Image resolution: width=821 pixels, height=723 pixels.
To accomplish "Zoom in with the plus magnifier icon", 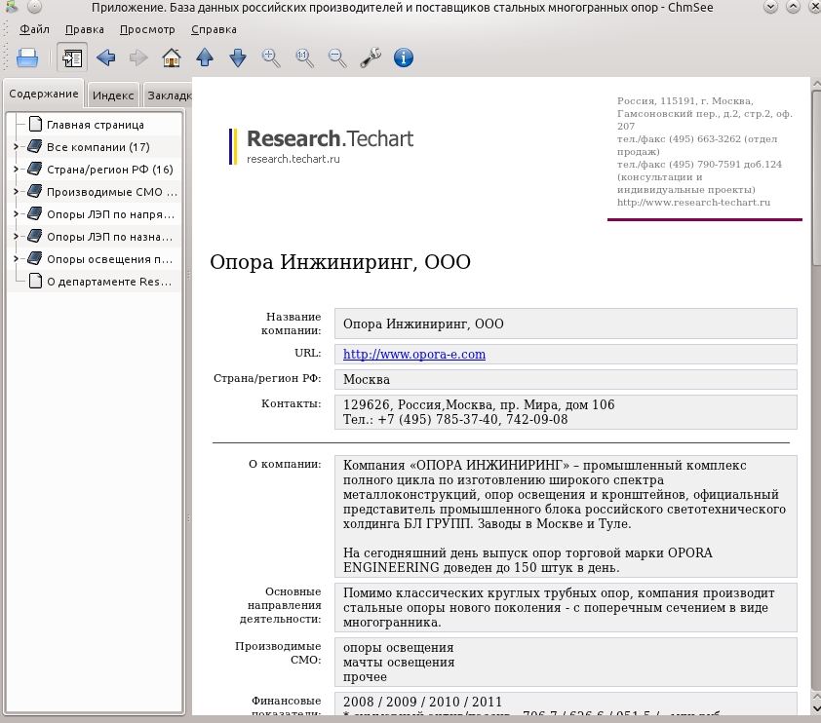I will tap(271, 57).
